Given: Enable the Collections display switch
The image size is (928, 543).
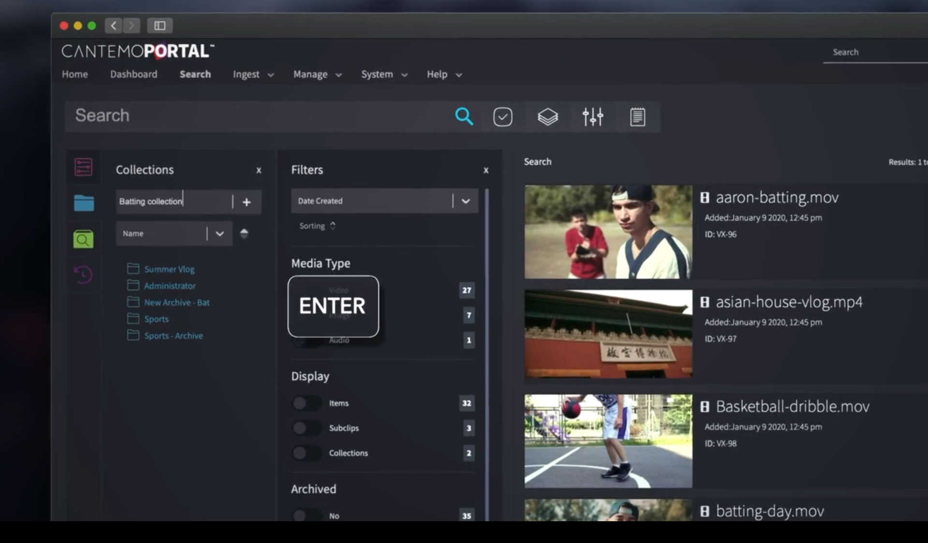Looking at the screenshot, I should tap(305, 453).
